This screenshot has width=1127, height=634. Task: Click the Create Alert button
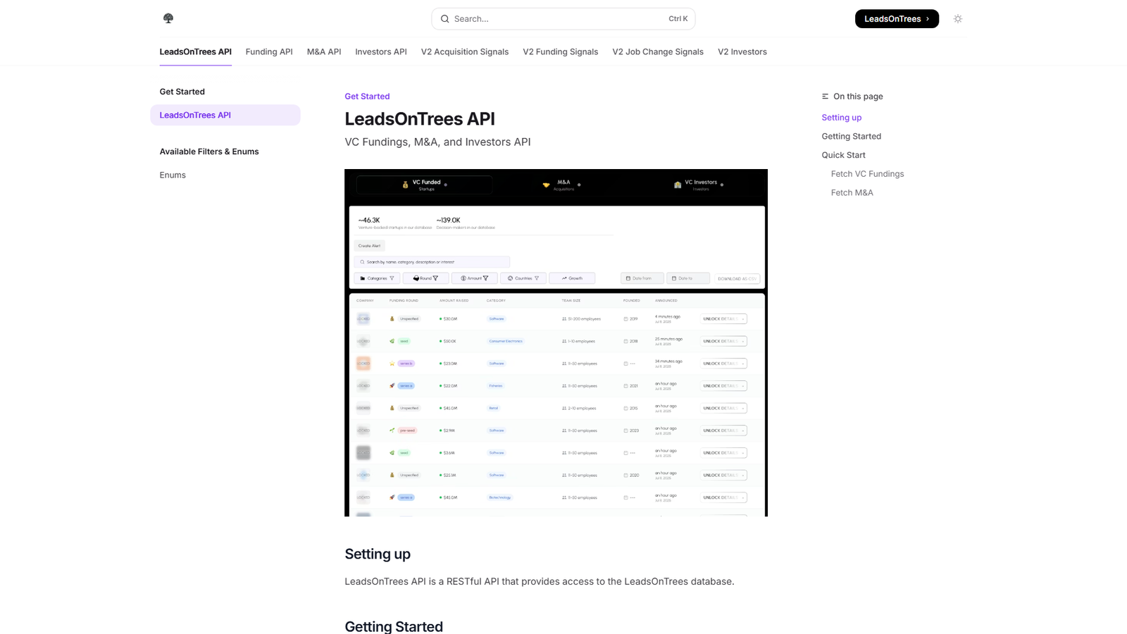[370, 245]
